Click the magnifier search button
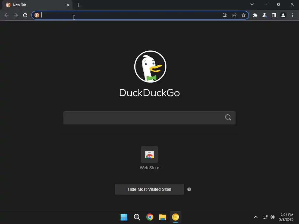The width and height of the screenshot is (299, 224). (x=228, y=117)
